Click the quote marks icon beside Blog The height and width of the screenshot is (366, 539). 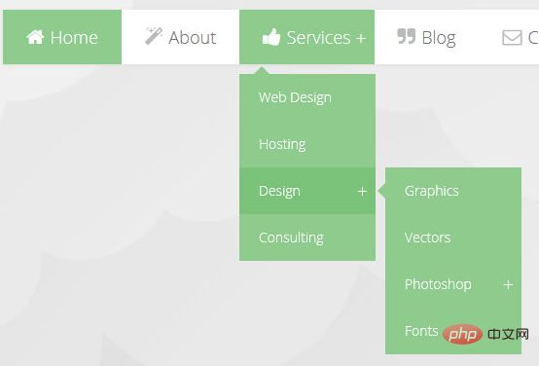click(407, 36)
